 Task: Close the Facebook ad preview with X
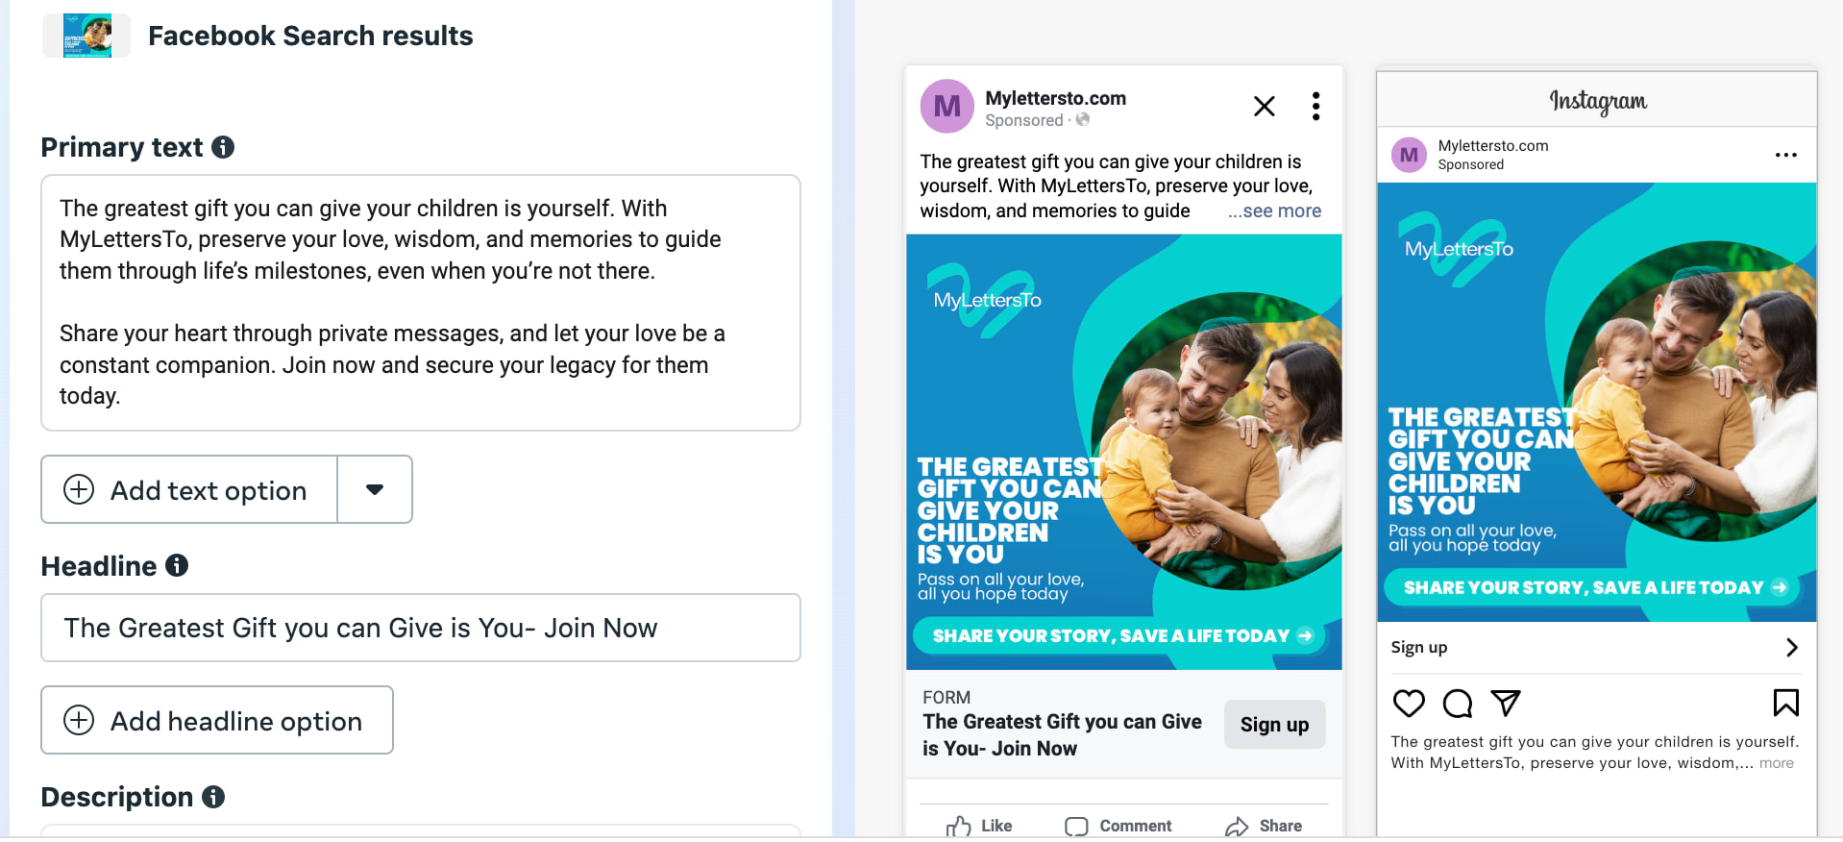coord(1265,106)
